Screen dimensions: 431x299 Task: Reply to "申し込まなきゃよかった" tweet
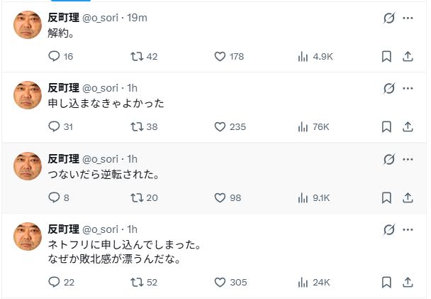55,127
